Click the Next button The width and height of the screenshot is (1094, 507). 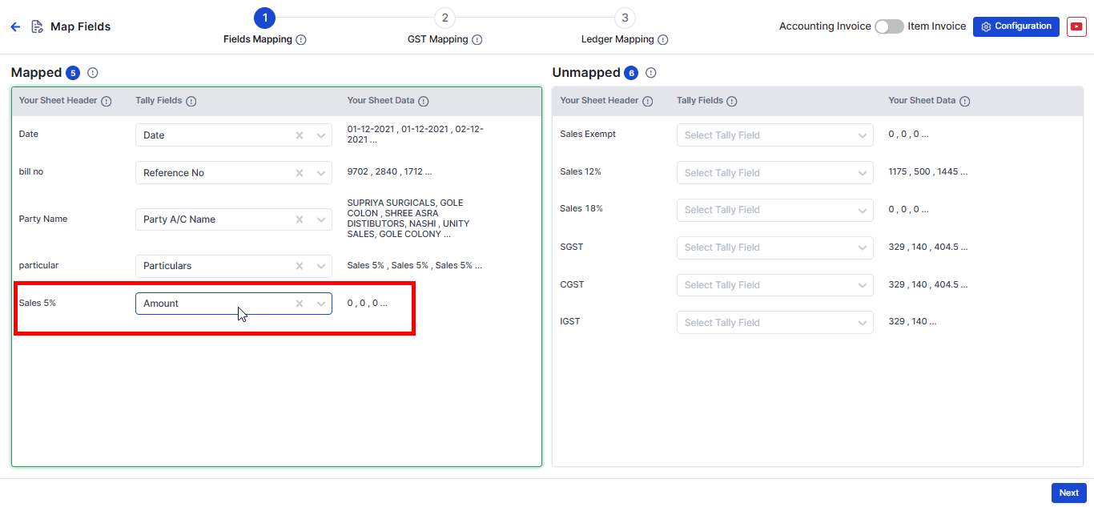coord(1069,493)
